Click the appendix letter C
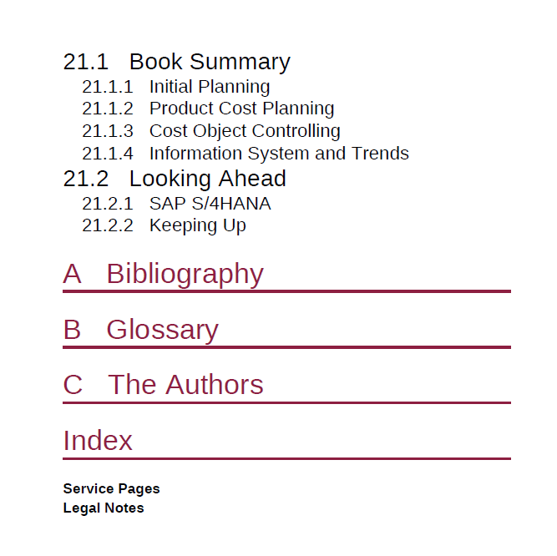The image size is (557, 556). coord(73,385)
